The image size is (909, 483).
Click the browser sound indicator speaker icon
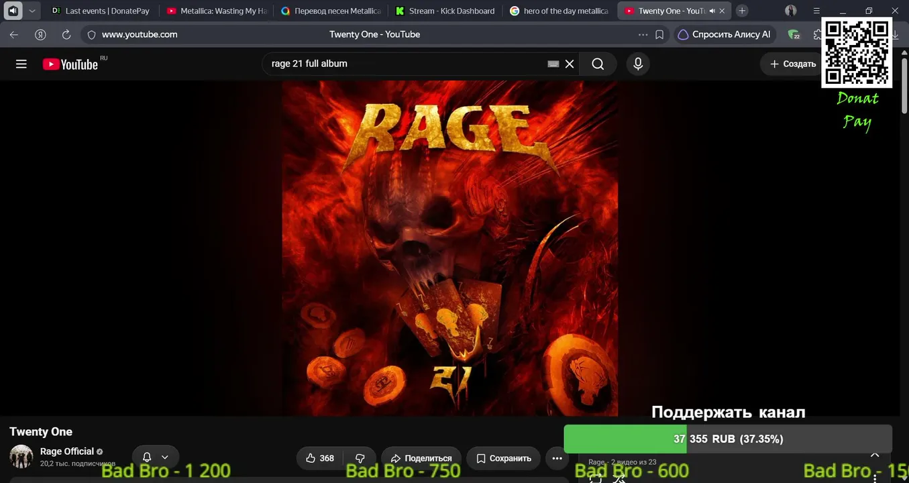click(13, 11)
